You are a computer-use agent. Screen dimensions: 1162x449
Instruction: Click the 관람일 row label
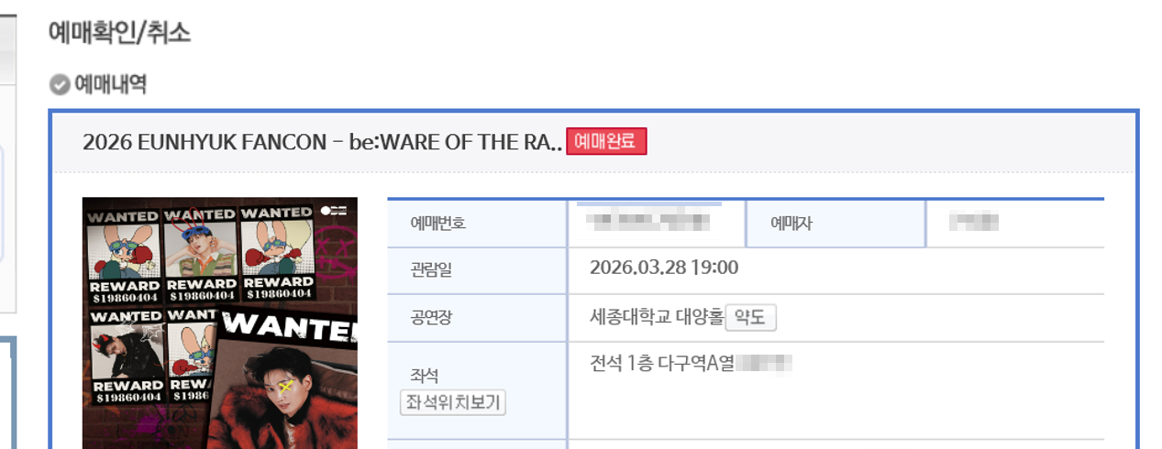pyautogui.click(x=431, y=270)
